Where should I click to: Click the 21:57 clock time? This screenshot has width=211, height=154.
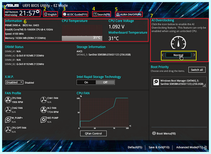[x=27, y=13]
